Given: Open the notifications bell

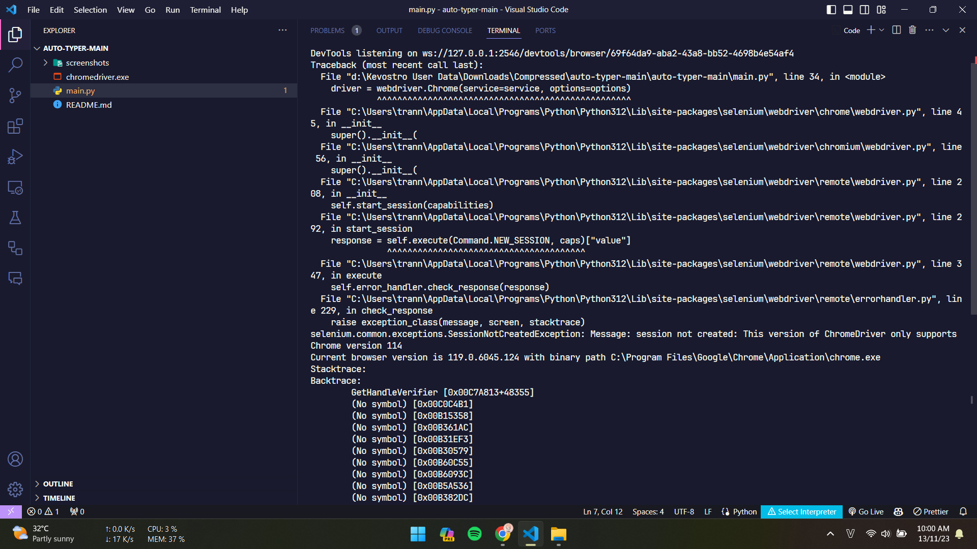Looking at the screenshot, I should (x=963, y=511).
